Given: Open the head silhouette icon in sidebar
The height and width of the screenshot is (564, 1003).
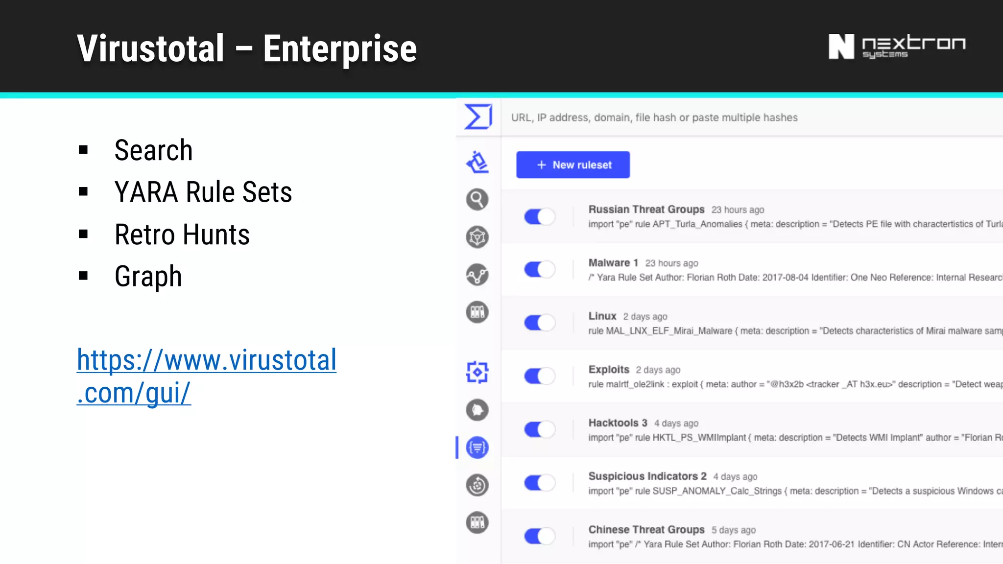Looking at the screenshot, I should (x=477, y=410).
